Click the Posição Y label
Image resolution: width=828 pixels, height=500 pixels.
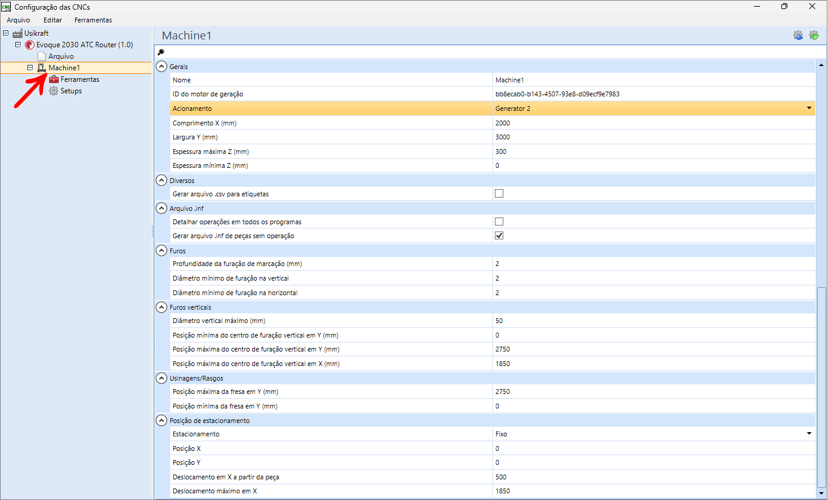tap(187, 462)
